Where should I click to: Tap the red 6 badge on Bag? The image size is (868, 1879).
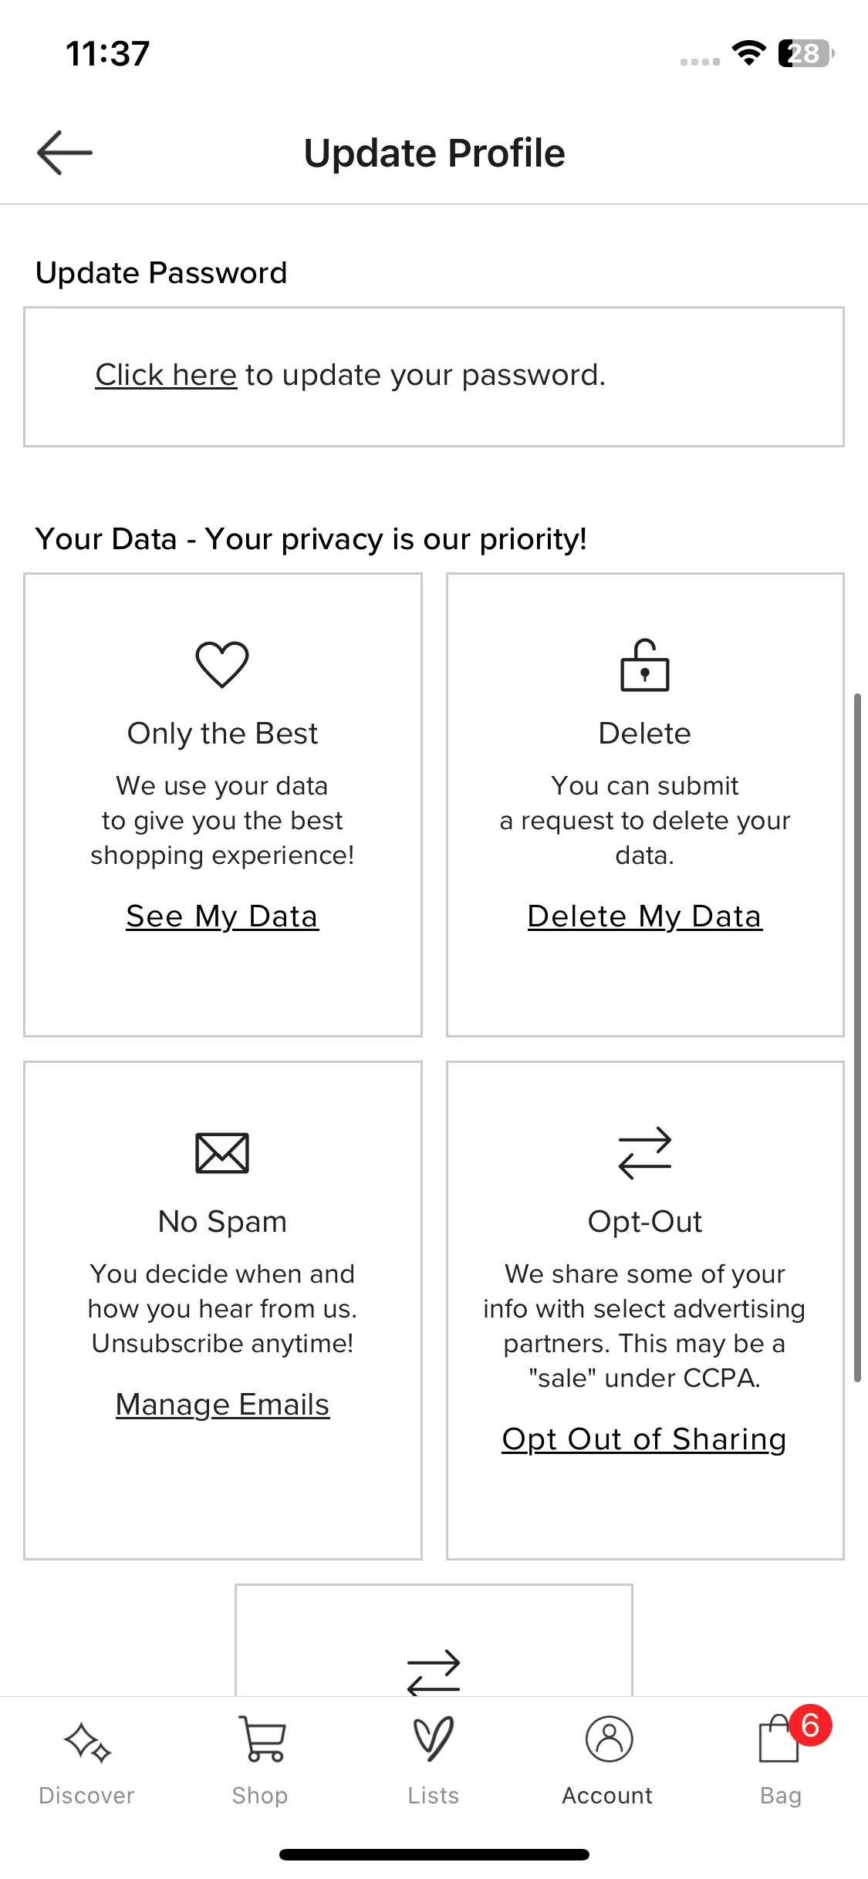click(x=810, y=1726)
